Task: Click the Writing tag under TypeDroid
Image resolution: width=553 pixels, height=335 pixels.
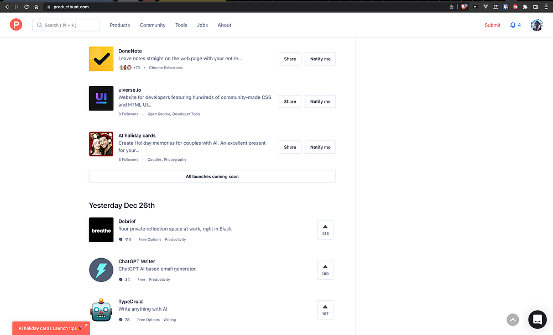Action: pos(170,320)
